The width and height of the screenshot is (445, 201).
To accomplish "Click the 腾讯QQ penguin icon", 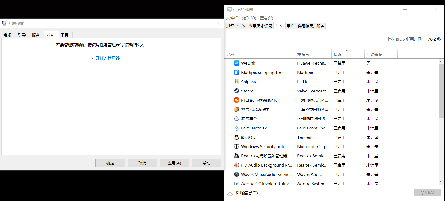I will (237, 137).
